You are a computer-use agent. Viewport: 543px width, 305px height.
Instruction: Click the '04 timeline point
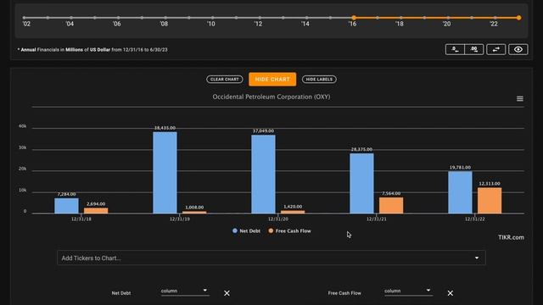click(x=71, y=18)
